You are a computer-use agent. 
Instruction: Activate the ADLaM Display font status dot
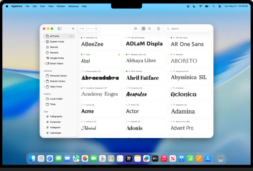(x=126, y=38)
